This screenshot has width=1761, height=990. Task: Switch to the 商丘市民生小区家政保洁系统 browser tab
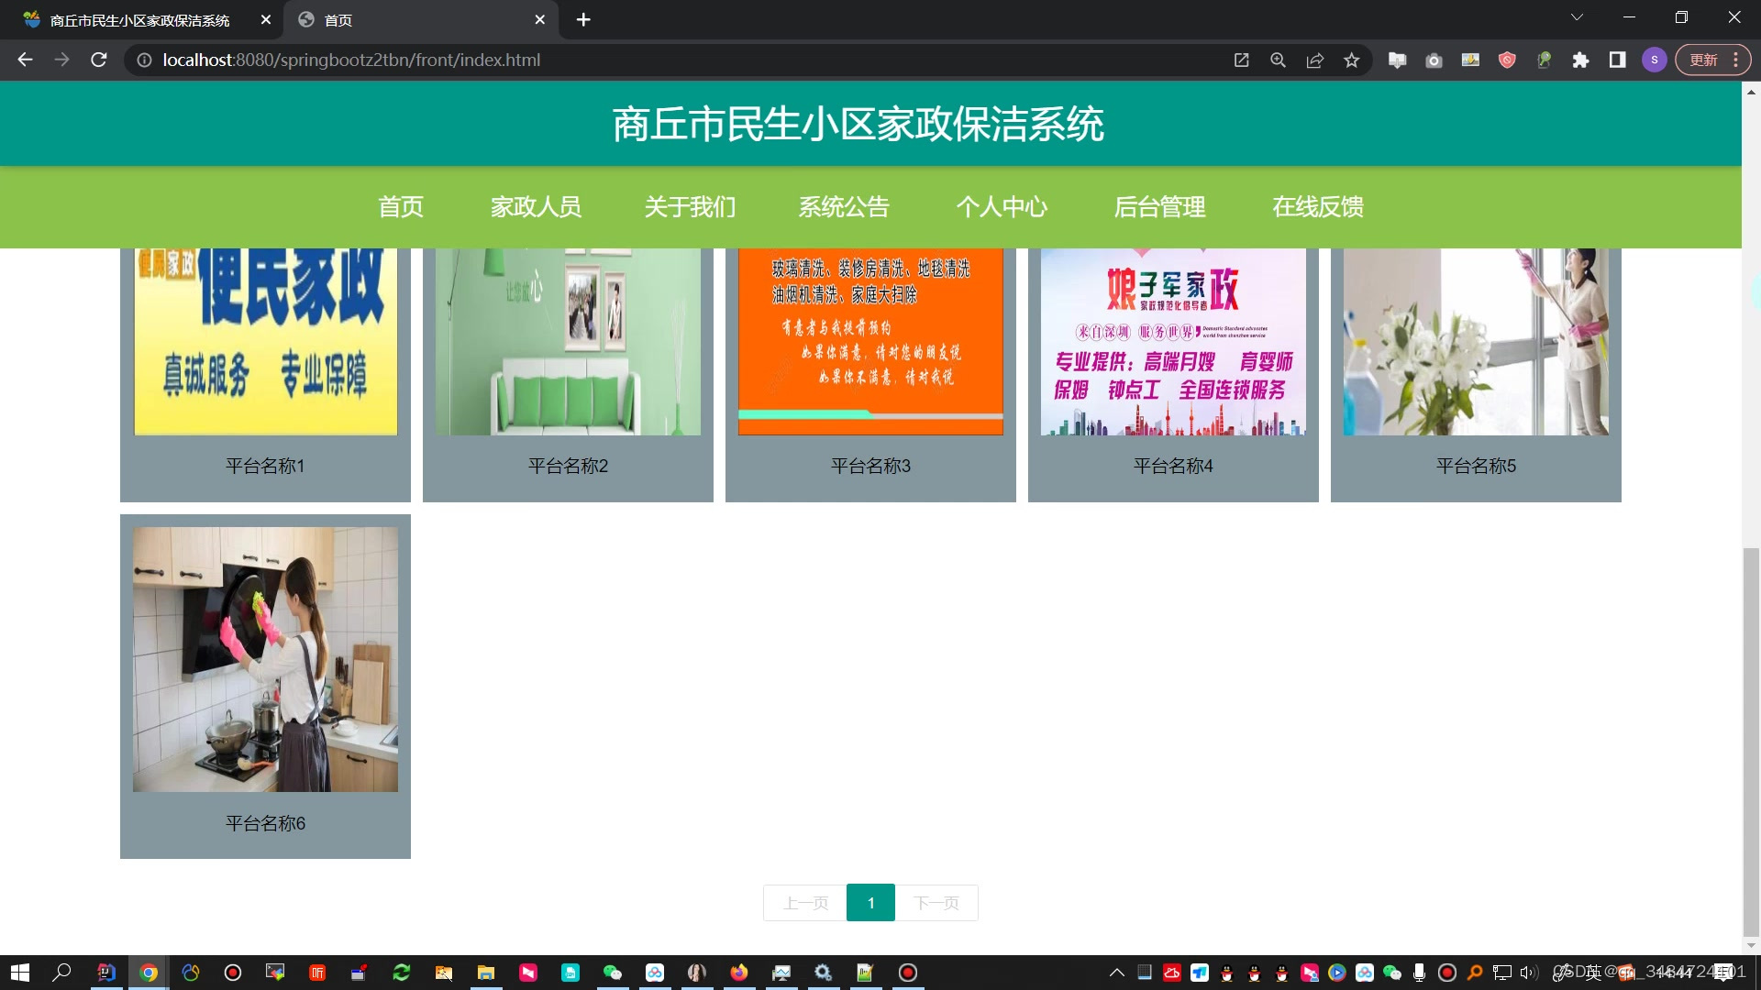tap(139, 19)
